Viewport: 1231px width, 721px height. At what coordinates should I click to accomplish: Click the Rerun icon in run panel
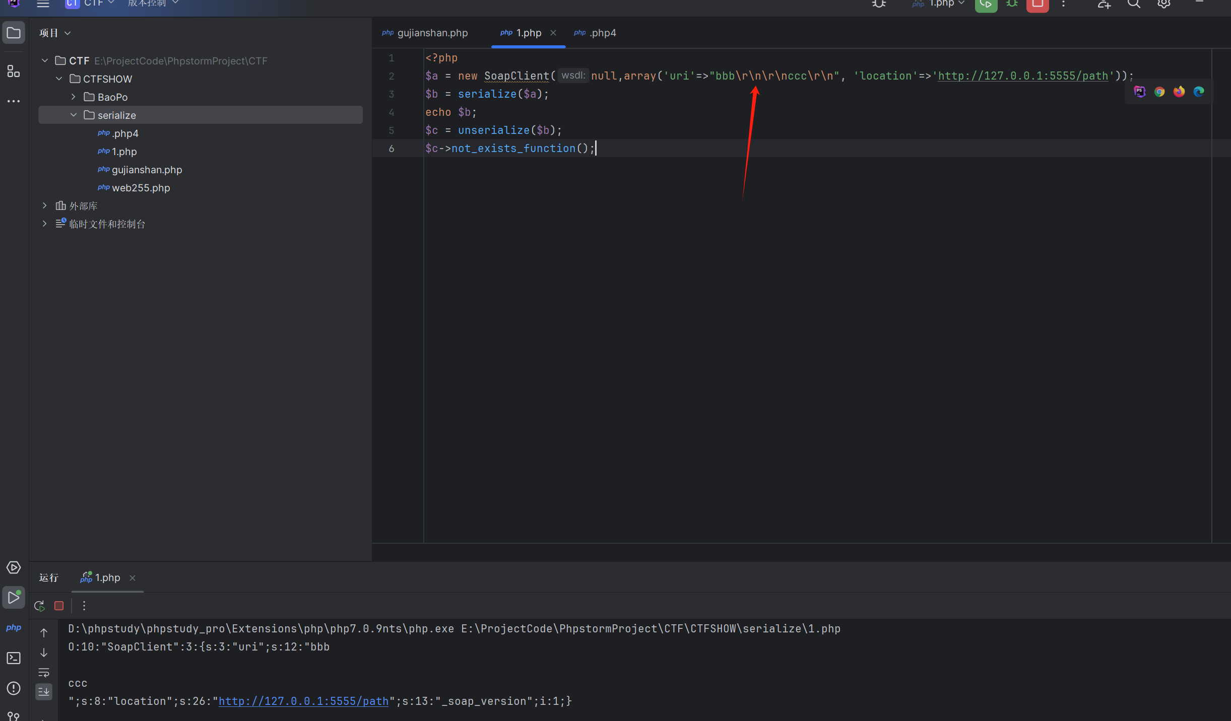(39, 606)
